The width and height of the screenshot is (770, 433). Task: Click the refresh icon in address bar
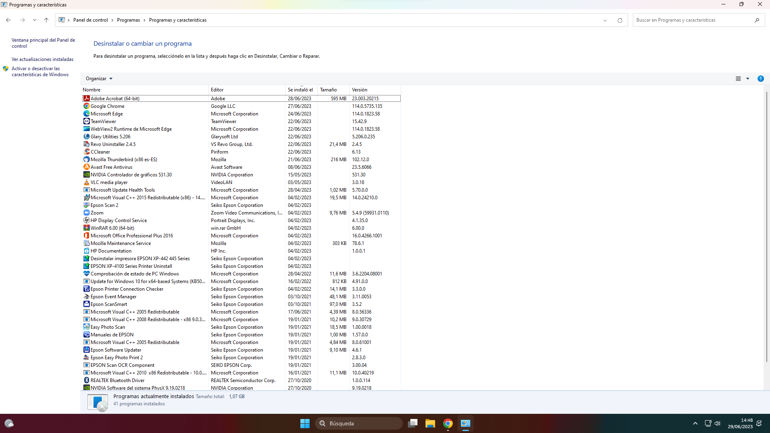click(x=620, y=20)
